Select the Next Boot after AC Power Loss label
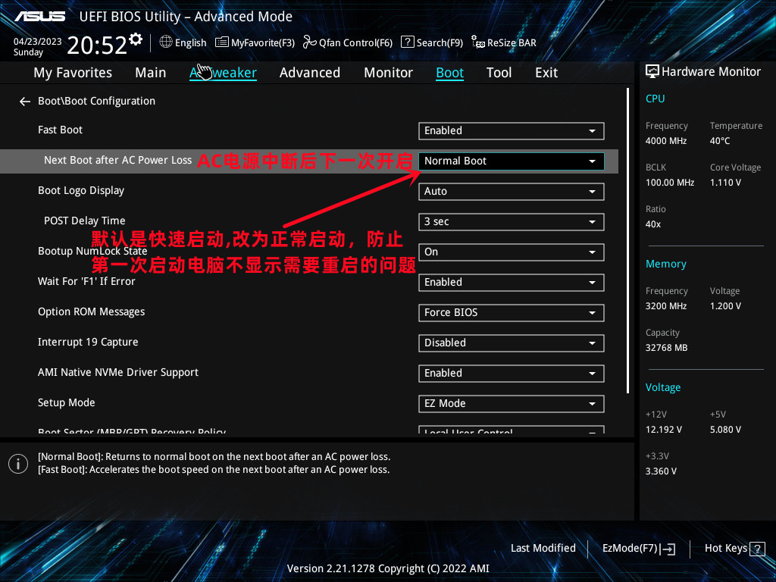 117,161
